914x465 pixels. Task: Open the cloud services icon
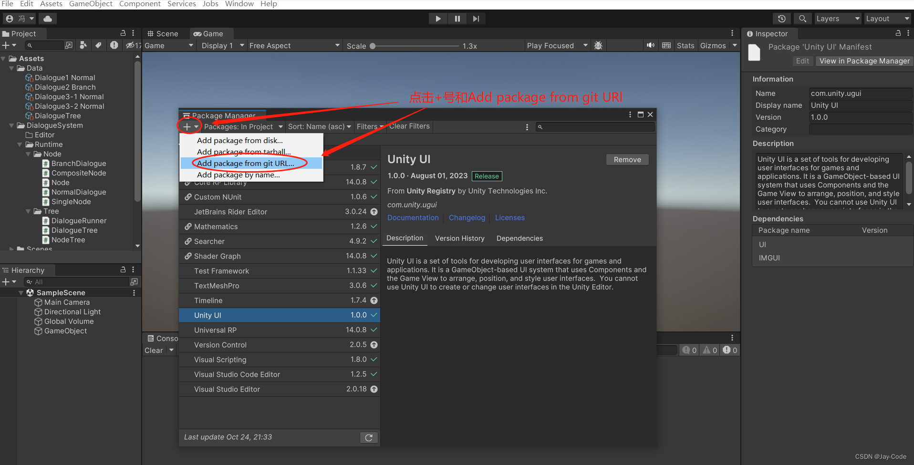coord(48,19)
